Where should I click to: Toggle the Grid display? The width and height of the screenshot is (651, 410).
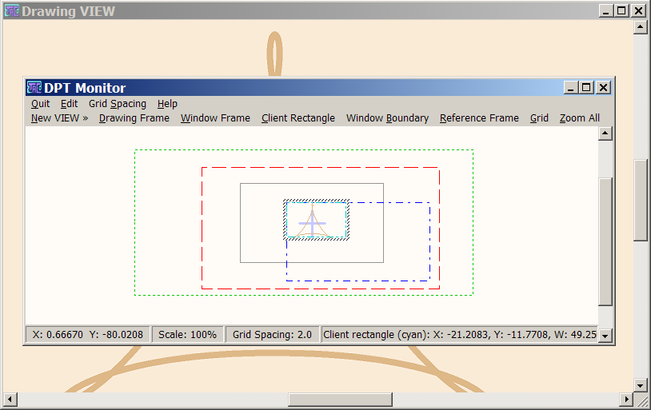[x=539, y=118]
